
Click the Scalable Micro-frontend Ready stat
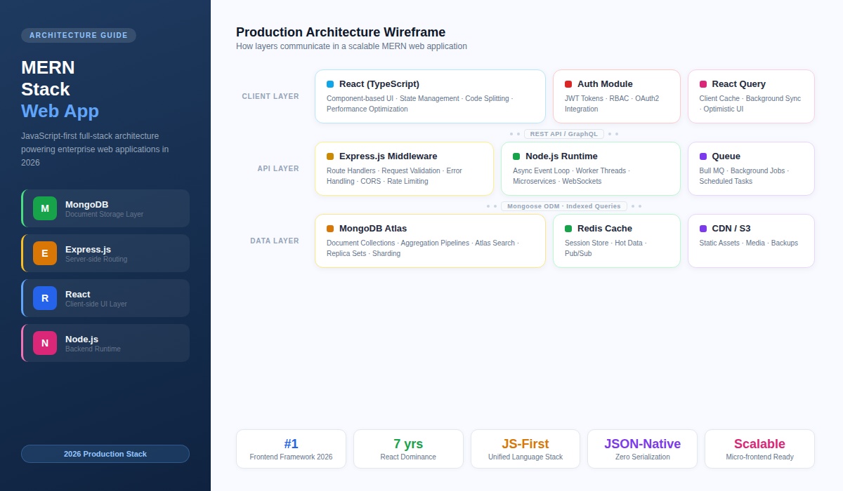point(759,449)
